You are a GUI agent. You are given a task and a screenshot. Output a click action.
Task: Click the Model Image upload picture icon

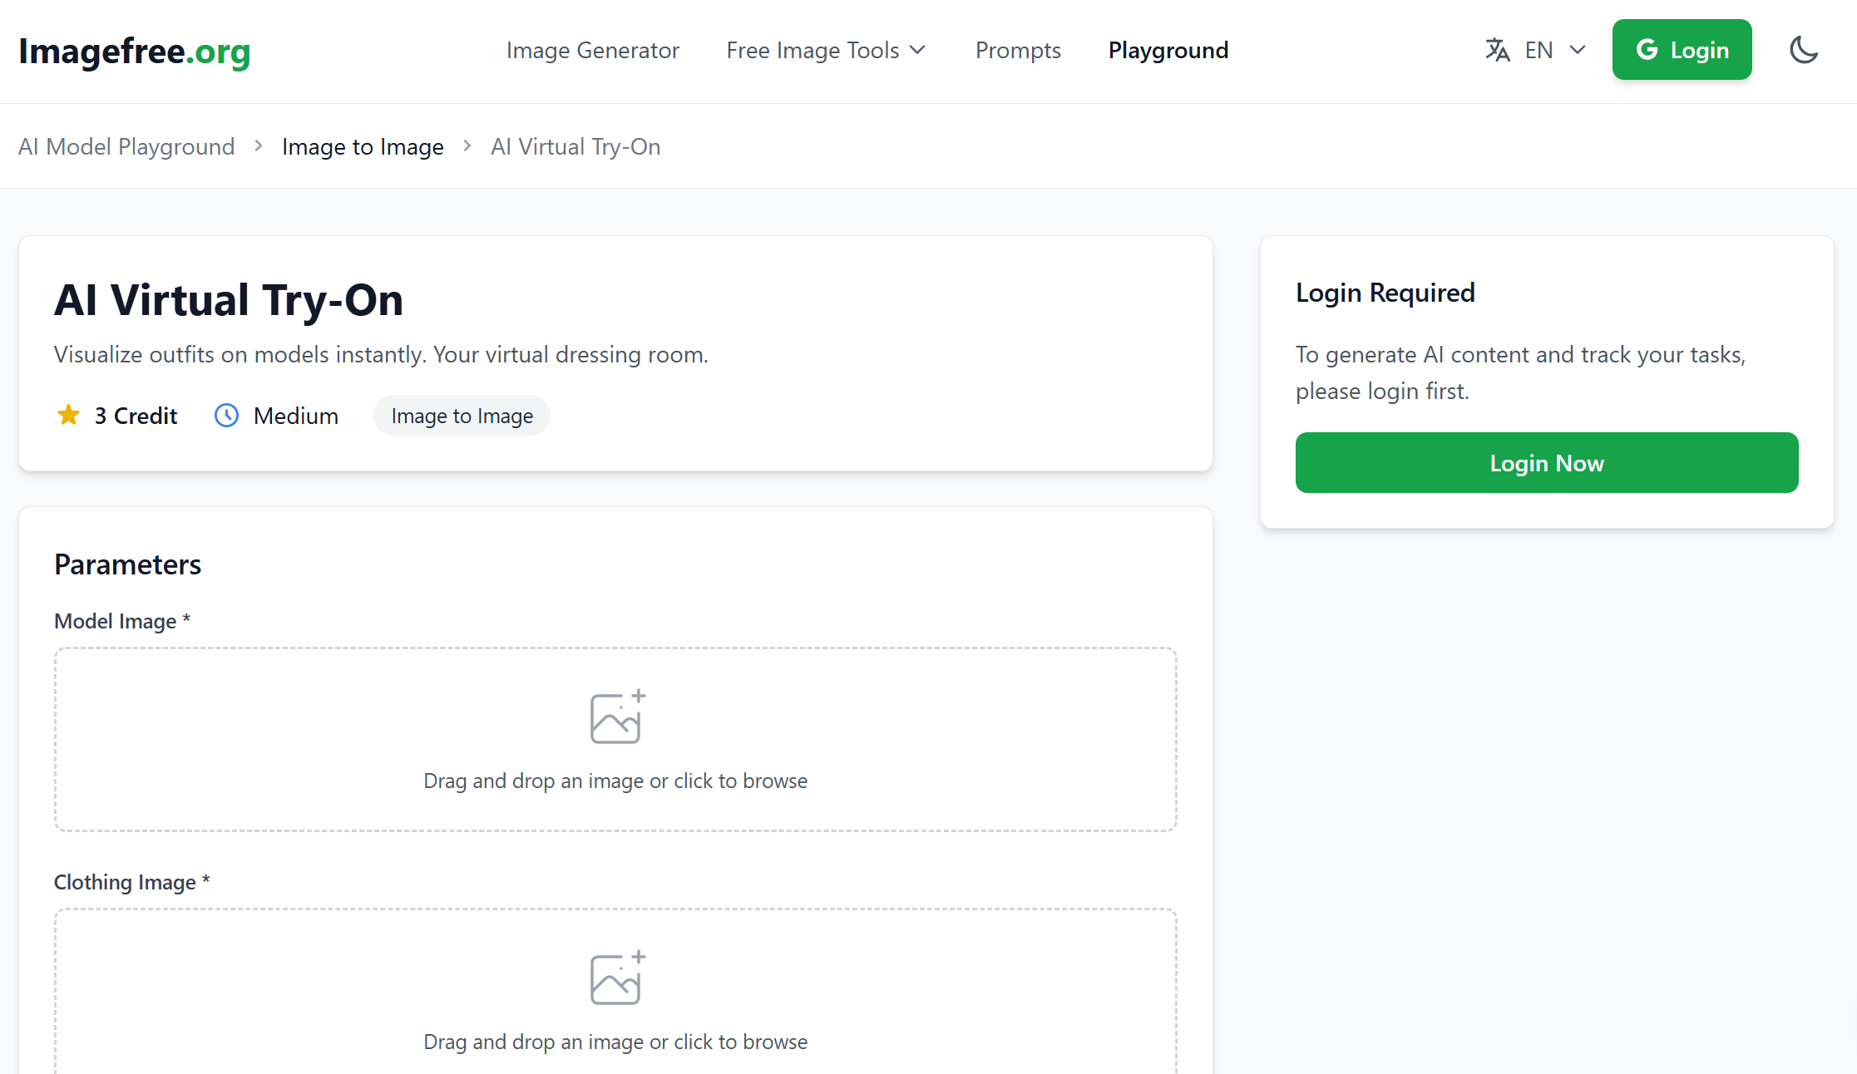615,717
